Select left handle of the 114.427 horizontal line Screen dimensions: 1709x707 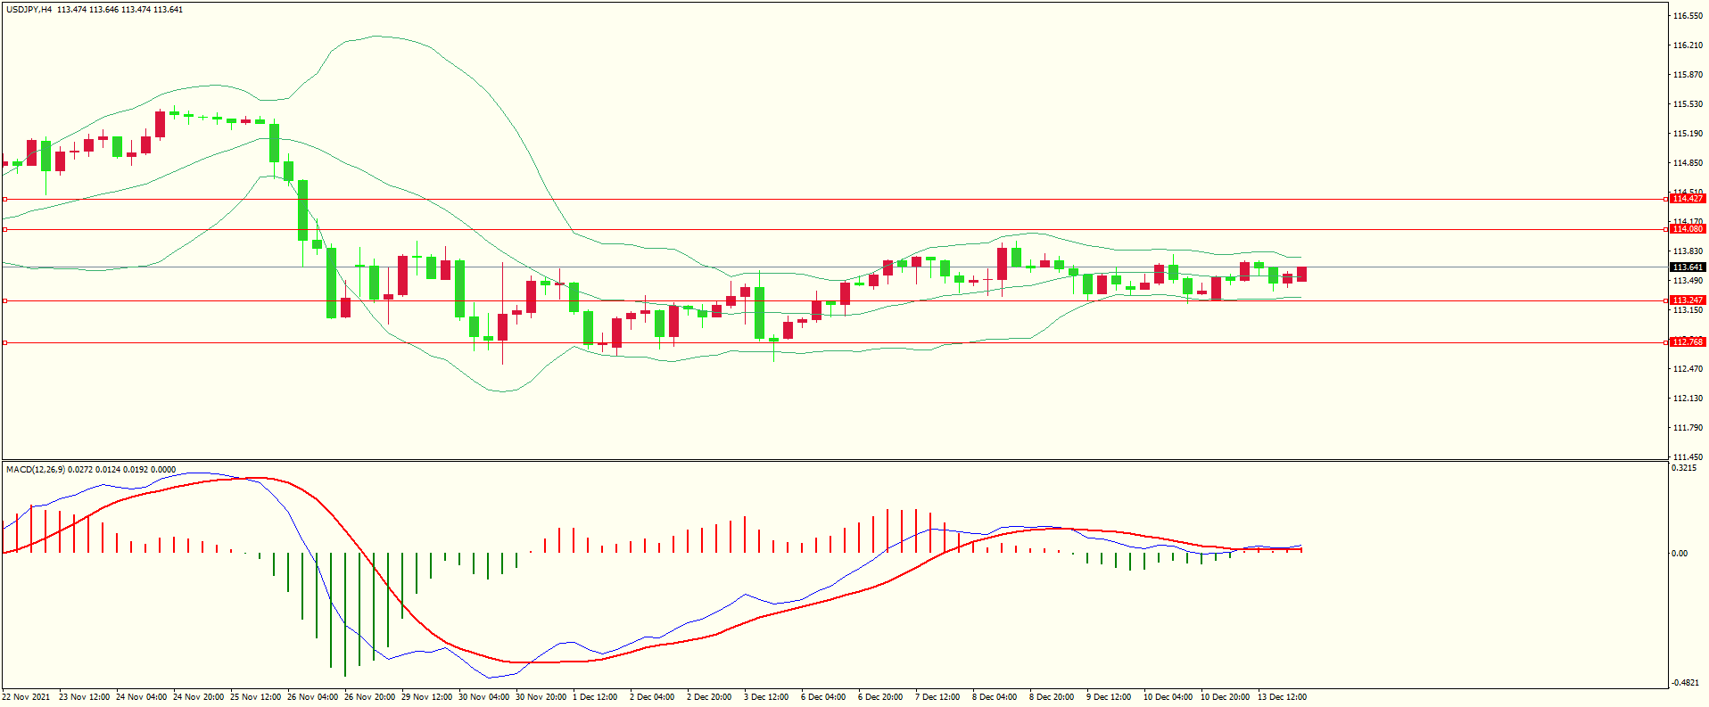tap(5, 199)
